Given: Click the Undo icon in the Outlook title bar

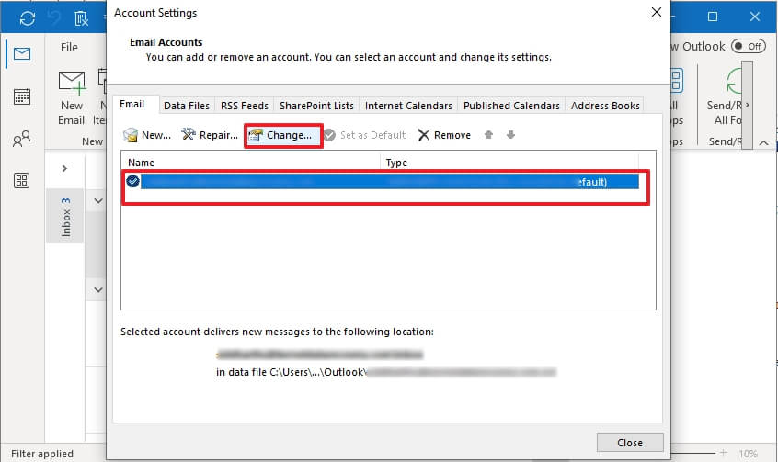Looking at the screenshot, I should click(x=54, y=18).
